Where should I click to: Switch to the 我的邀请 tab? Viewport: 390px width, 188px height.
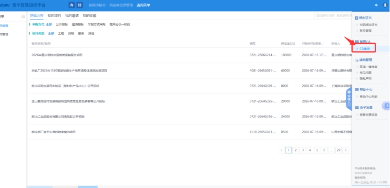point(72,16)
